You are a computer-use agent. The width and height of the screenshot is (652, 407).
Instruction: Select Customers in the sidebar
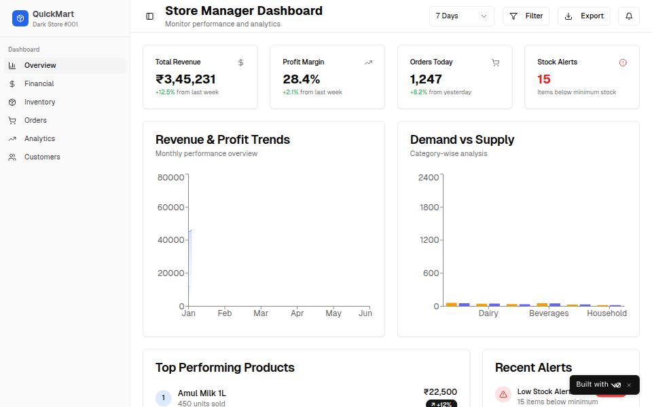(x=43, y=157)
